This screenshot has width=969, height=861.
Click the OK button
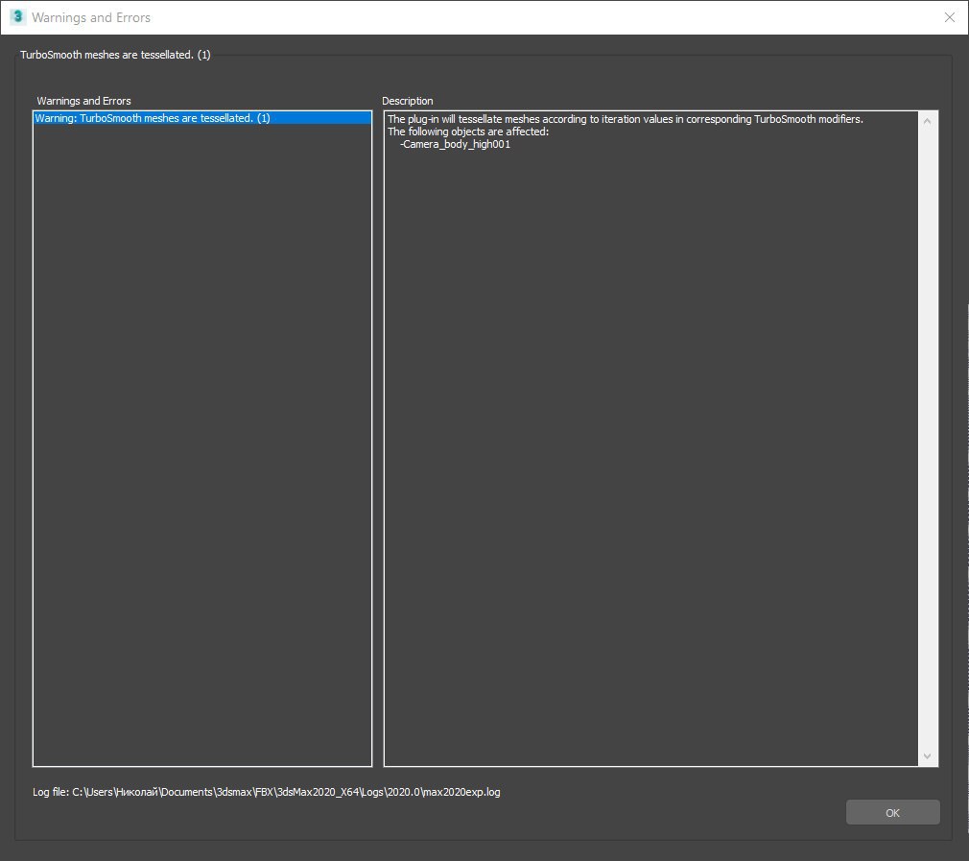892,812
